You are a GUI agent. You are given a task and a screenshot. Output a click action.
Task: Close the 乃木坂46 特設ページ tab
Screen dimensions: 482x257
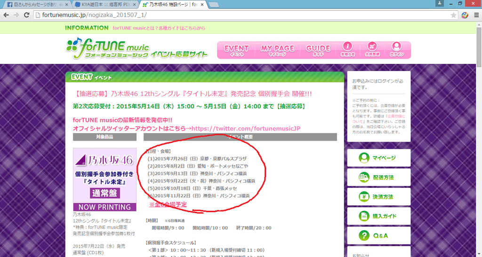202,5
